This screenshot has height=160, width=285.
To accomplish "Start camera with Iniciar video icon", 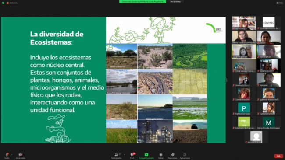I will pyautogui.click(x=21, y=155).
